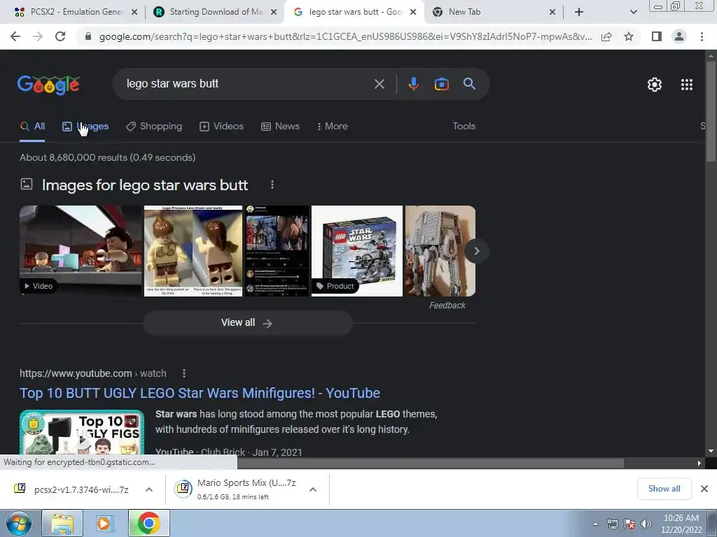
Task: Click the address bar URL
Action: pos(345,36)
